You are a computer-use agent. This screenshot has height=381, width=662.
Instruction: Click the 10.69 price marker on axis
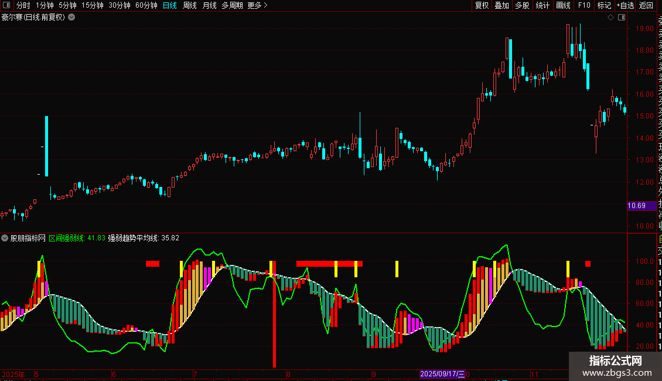click(x=641, y=206)
